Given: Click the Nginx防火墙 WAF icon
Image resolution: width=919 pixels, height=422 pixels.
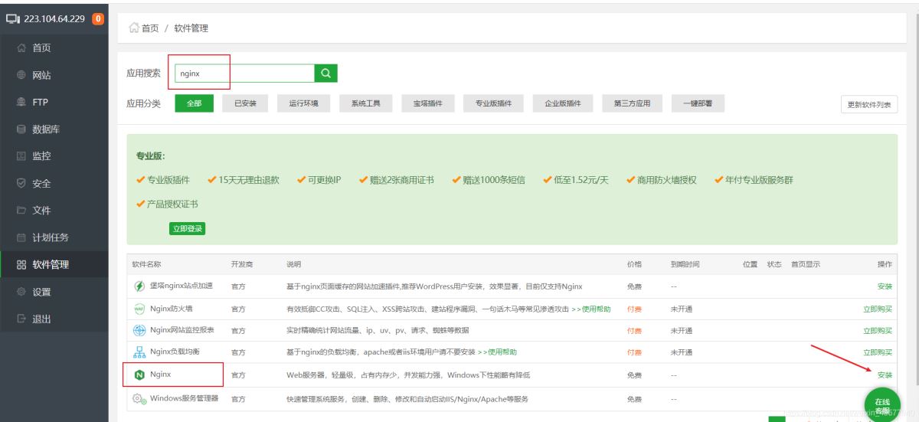Looking at the screenshot, I should tap(139, 309).
